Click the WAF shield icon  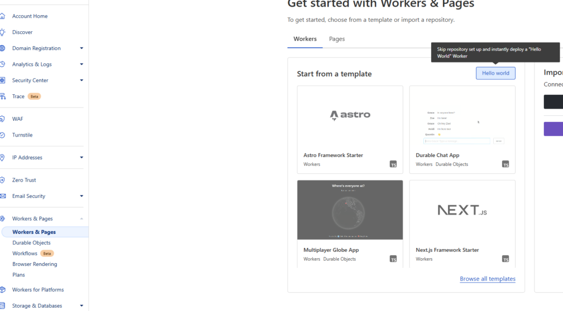click(3, 119)
